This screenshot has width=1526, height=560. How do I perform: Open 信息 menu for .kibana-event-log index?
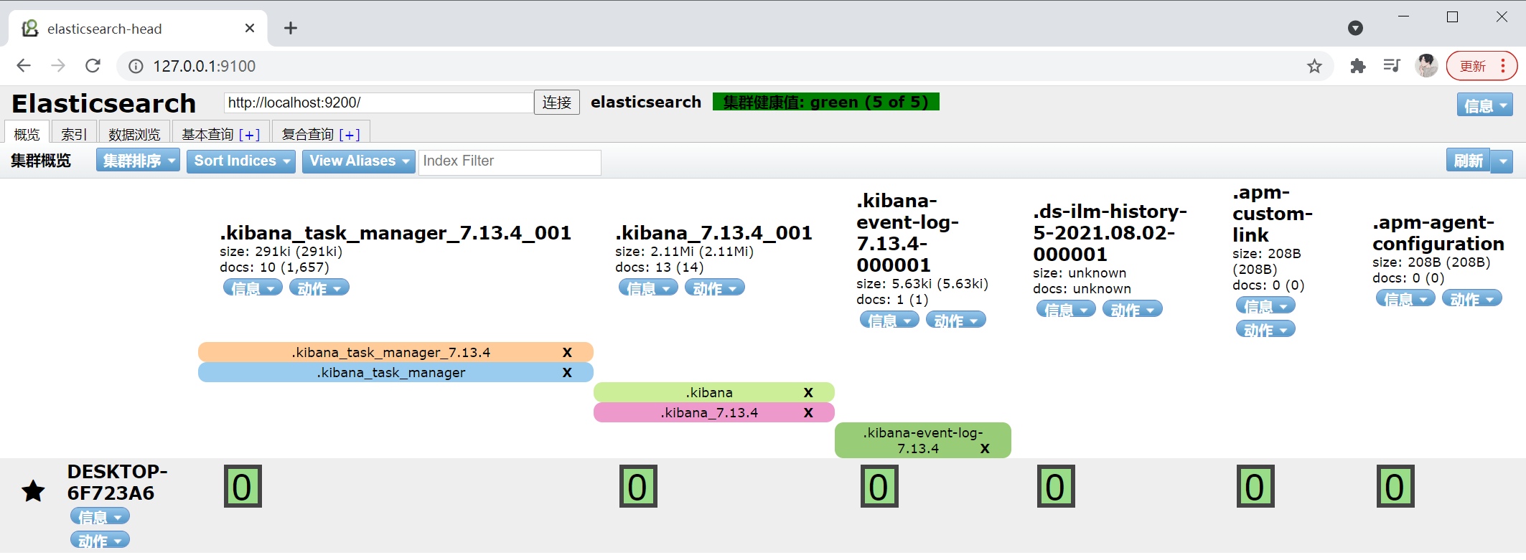[889, 320]
